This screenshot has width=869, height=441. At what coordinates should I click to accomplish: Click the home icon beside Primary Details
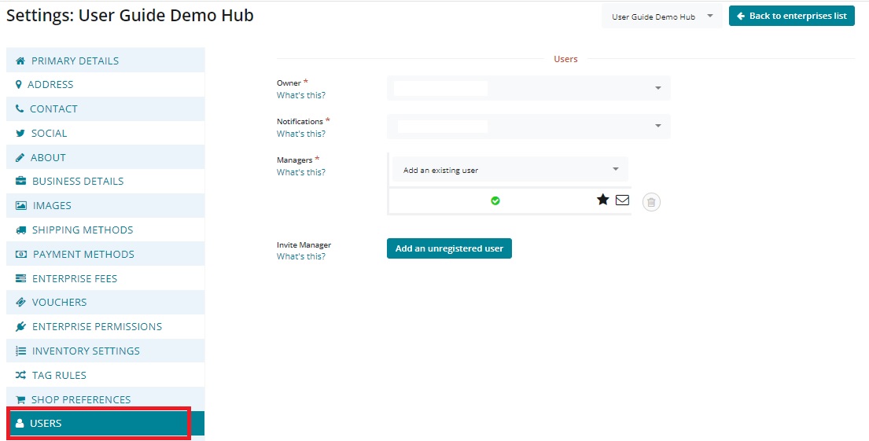pos(20,61)
